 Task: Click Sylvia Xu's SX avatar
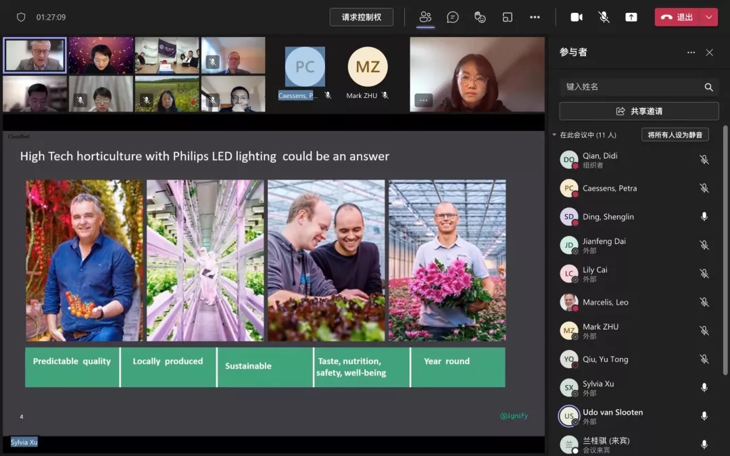point(569,388)
